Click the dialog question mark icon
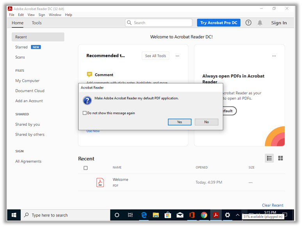 pos(87,101)
